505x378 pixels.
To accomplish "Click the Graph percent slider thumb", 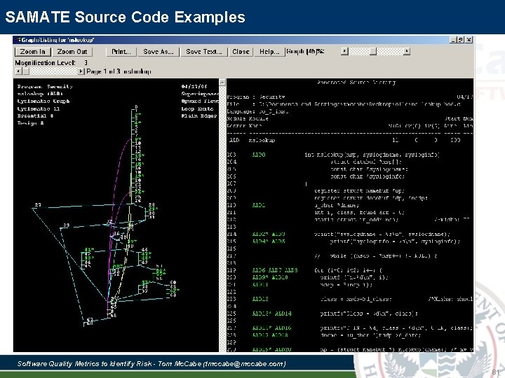I will pos(373,51).
